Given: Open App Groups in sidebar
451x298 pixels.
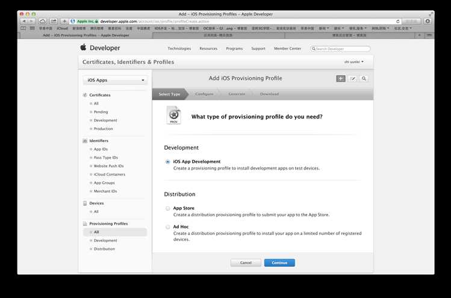Looking at the screenshot, I should pyautogui.click(x=104, y=183).
